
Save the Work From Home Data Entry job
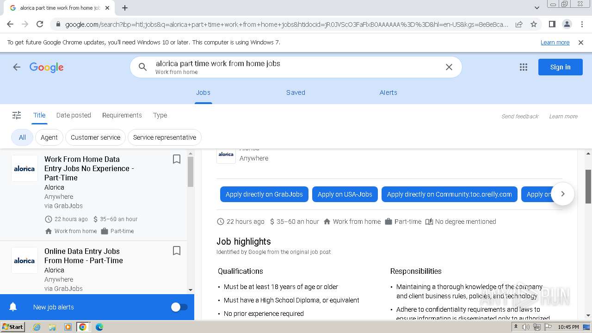pos(176,159)
